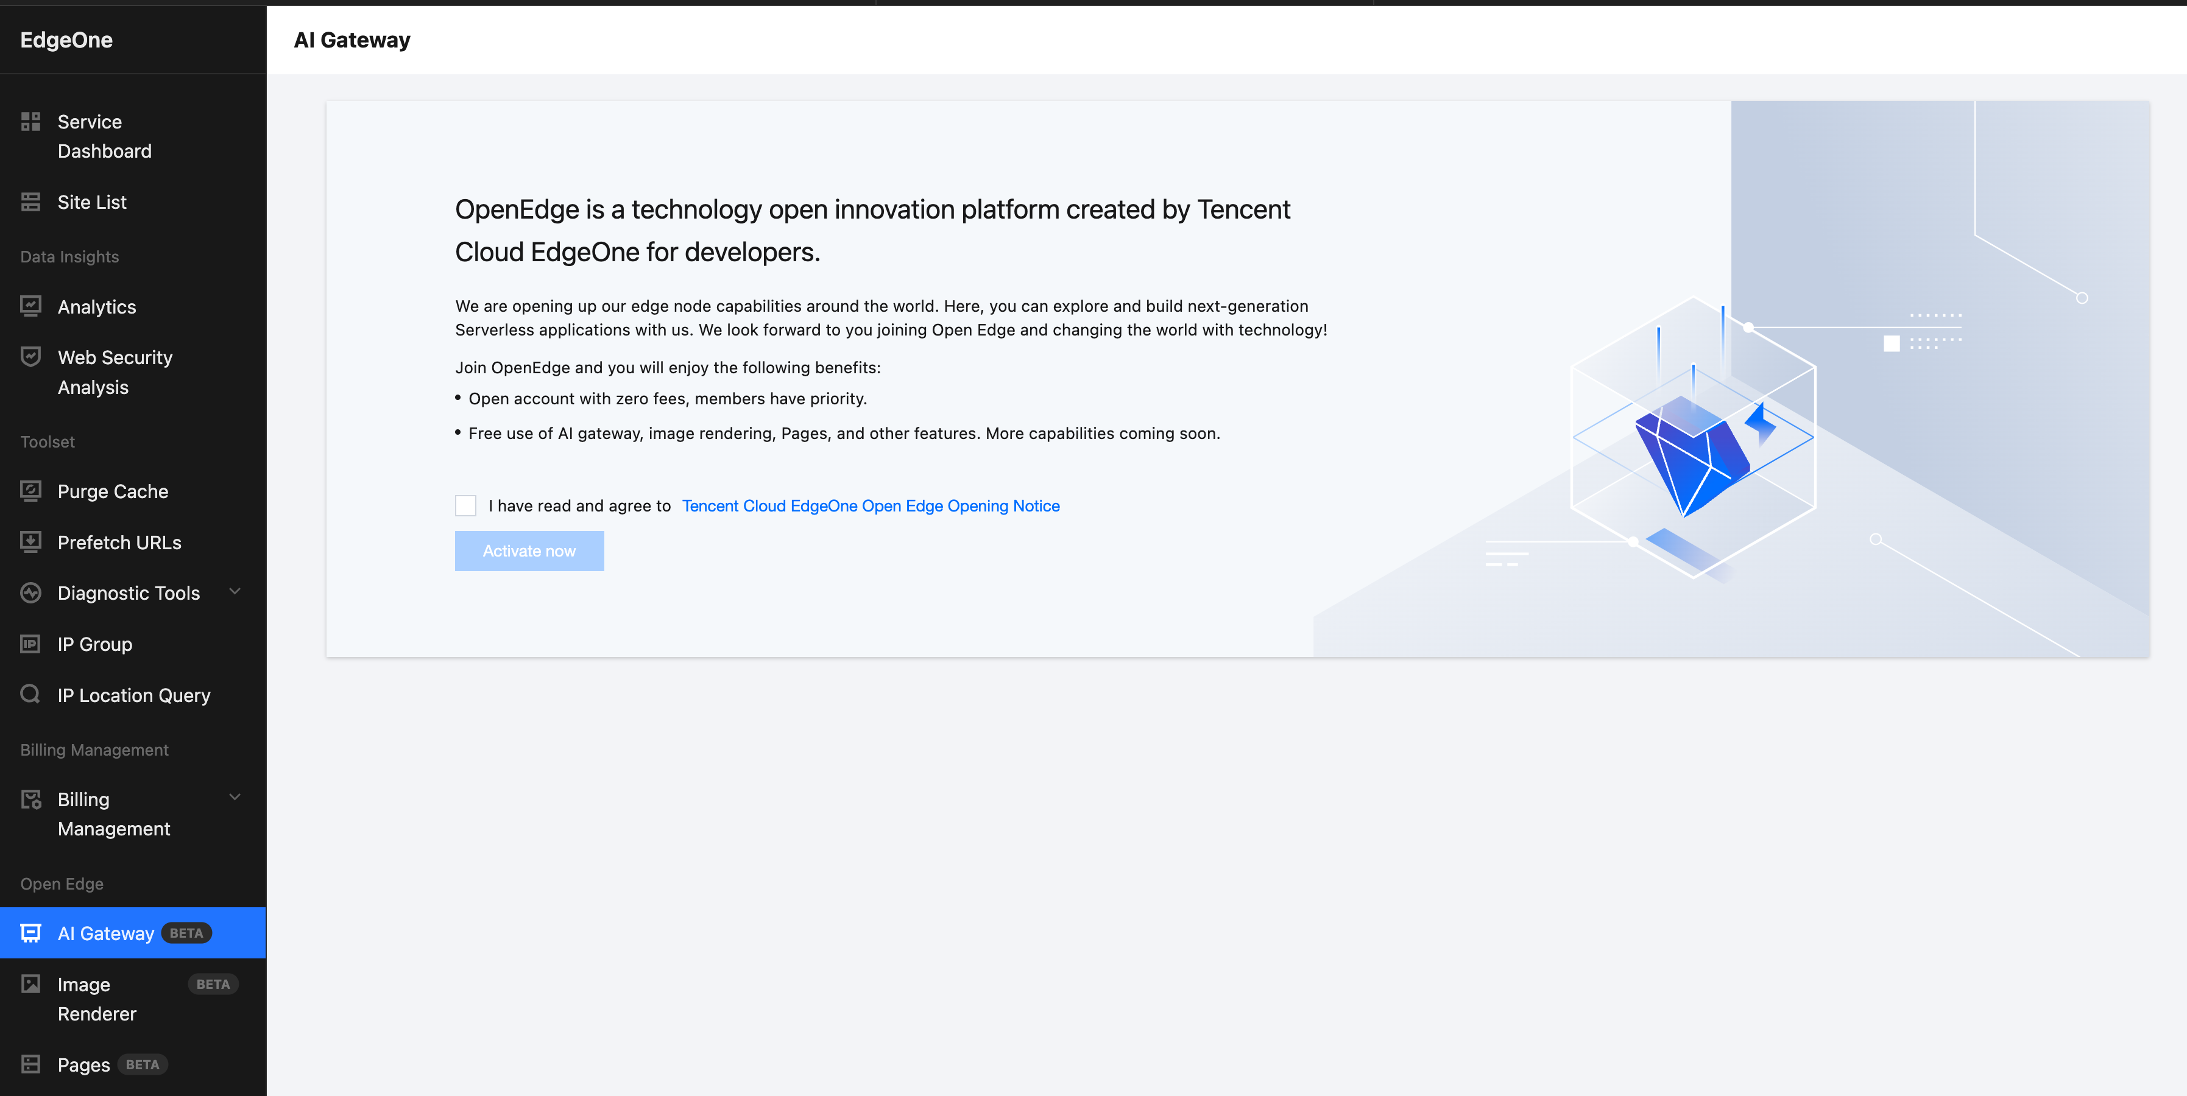Click the Image Renderer icon
2187x1096 pixels.
[x=30, y=984]
